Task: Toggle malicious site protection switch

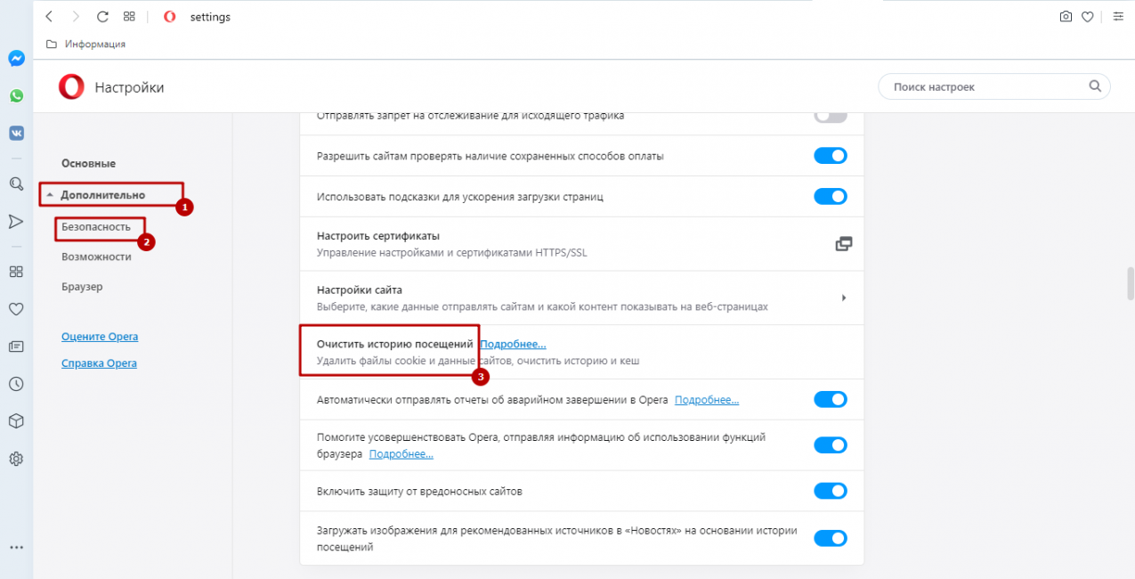Action: 830,491
